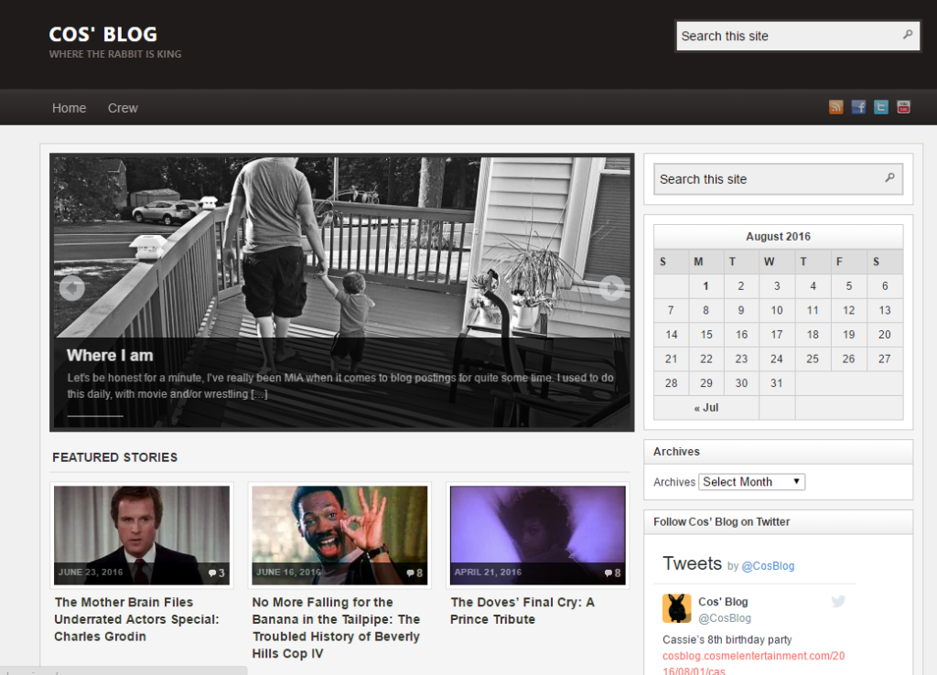Viewport: 937px width, 675px height.
Task: Go to the previous slide arrow
Action: coord(71,288)
